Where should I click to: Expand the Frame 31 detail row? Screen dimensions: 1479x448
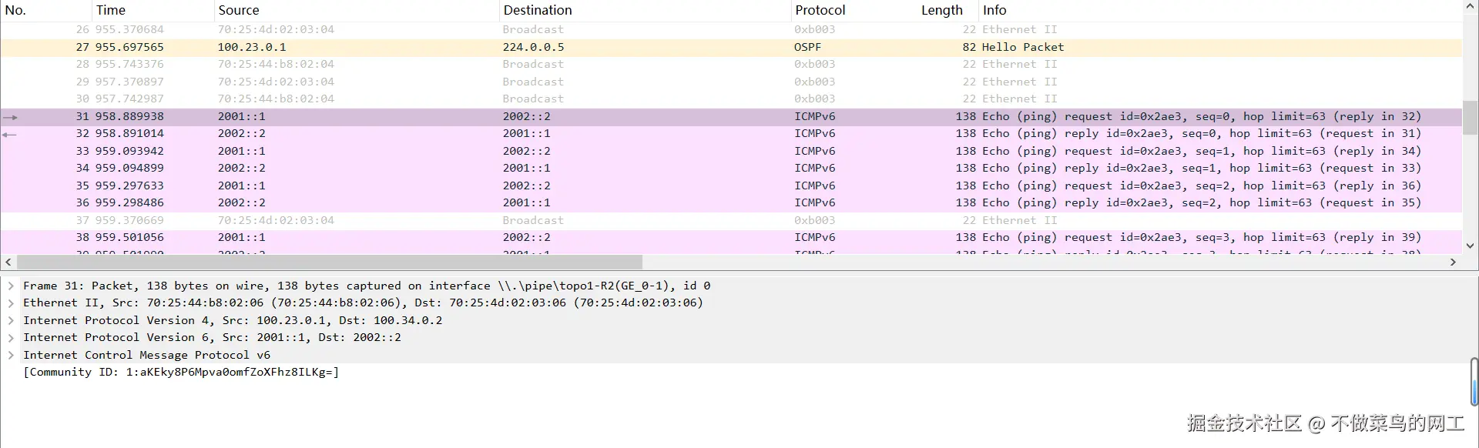tap(11, 286)
